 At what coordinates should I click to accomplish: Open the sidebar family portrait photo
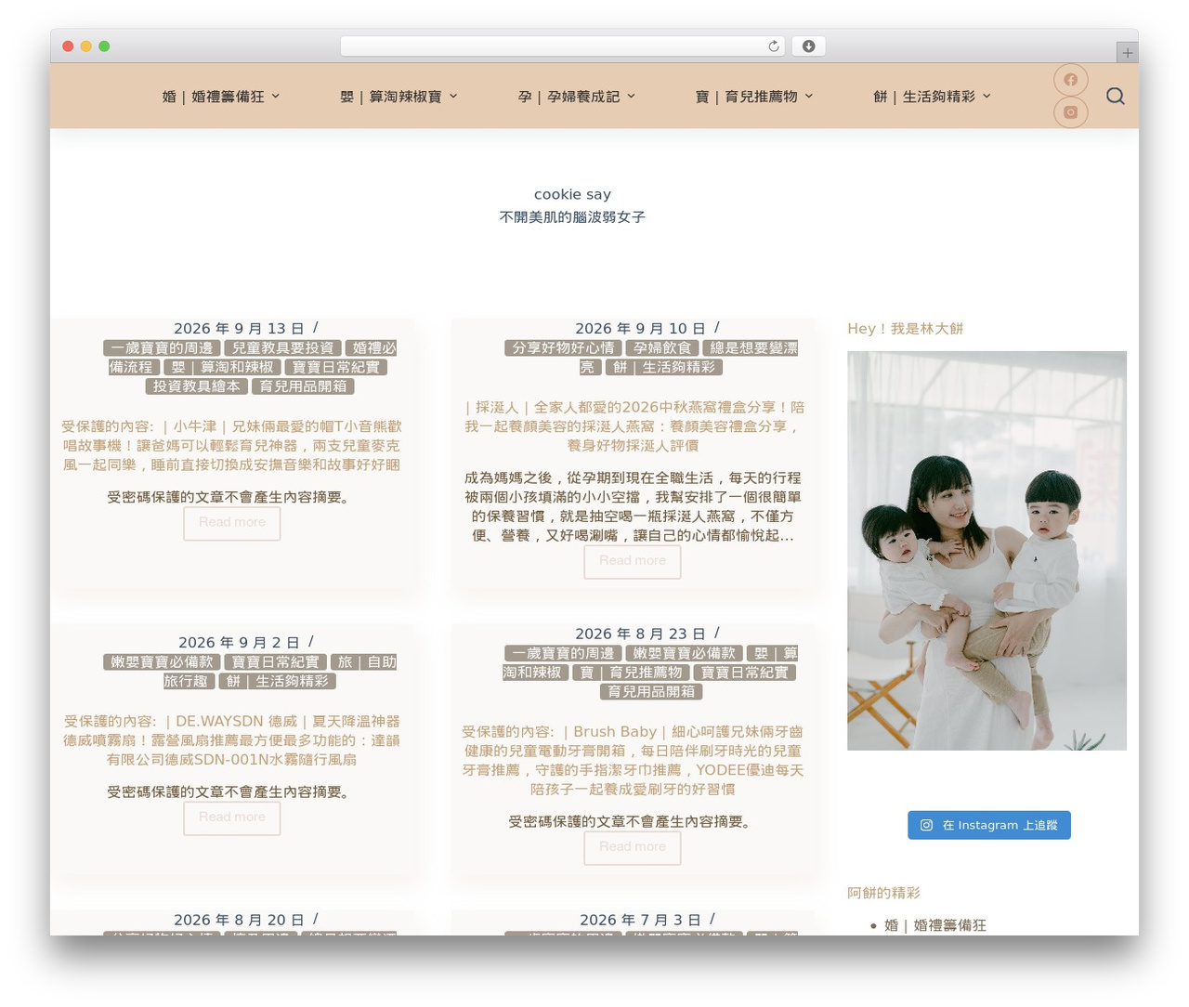(x=986, y=551)
